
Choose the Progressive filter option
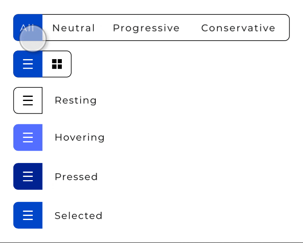(x=146, y=28)
